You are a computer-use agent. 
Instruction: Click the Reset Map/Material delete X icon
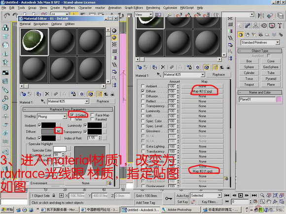[47, 94]
